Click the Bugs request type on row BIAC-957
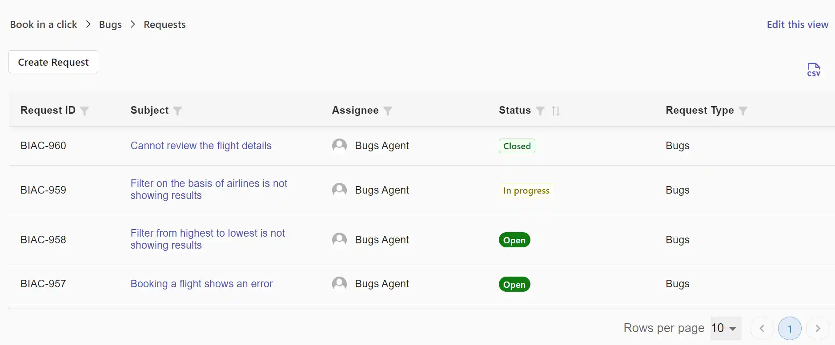 tap(678, 284)
